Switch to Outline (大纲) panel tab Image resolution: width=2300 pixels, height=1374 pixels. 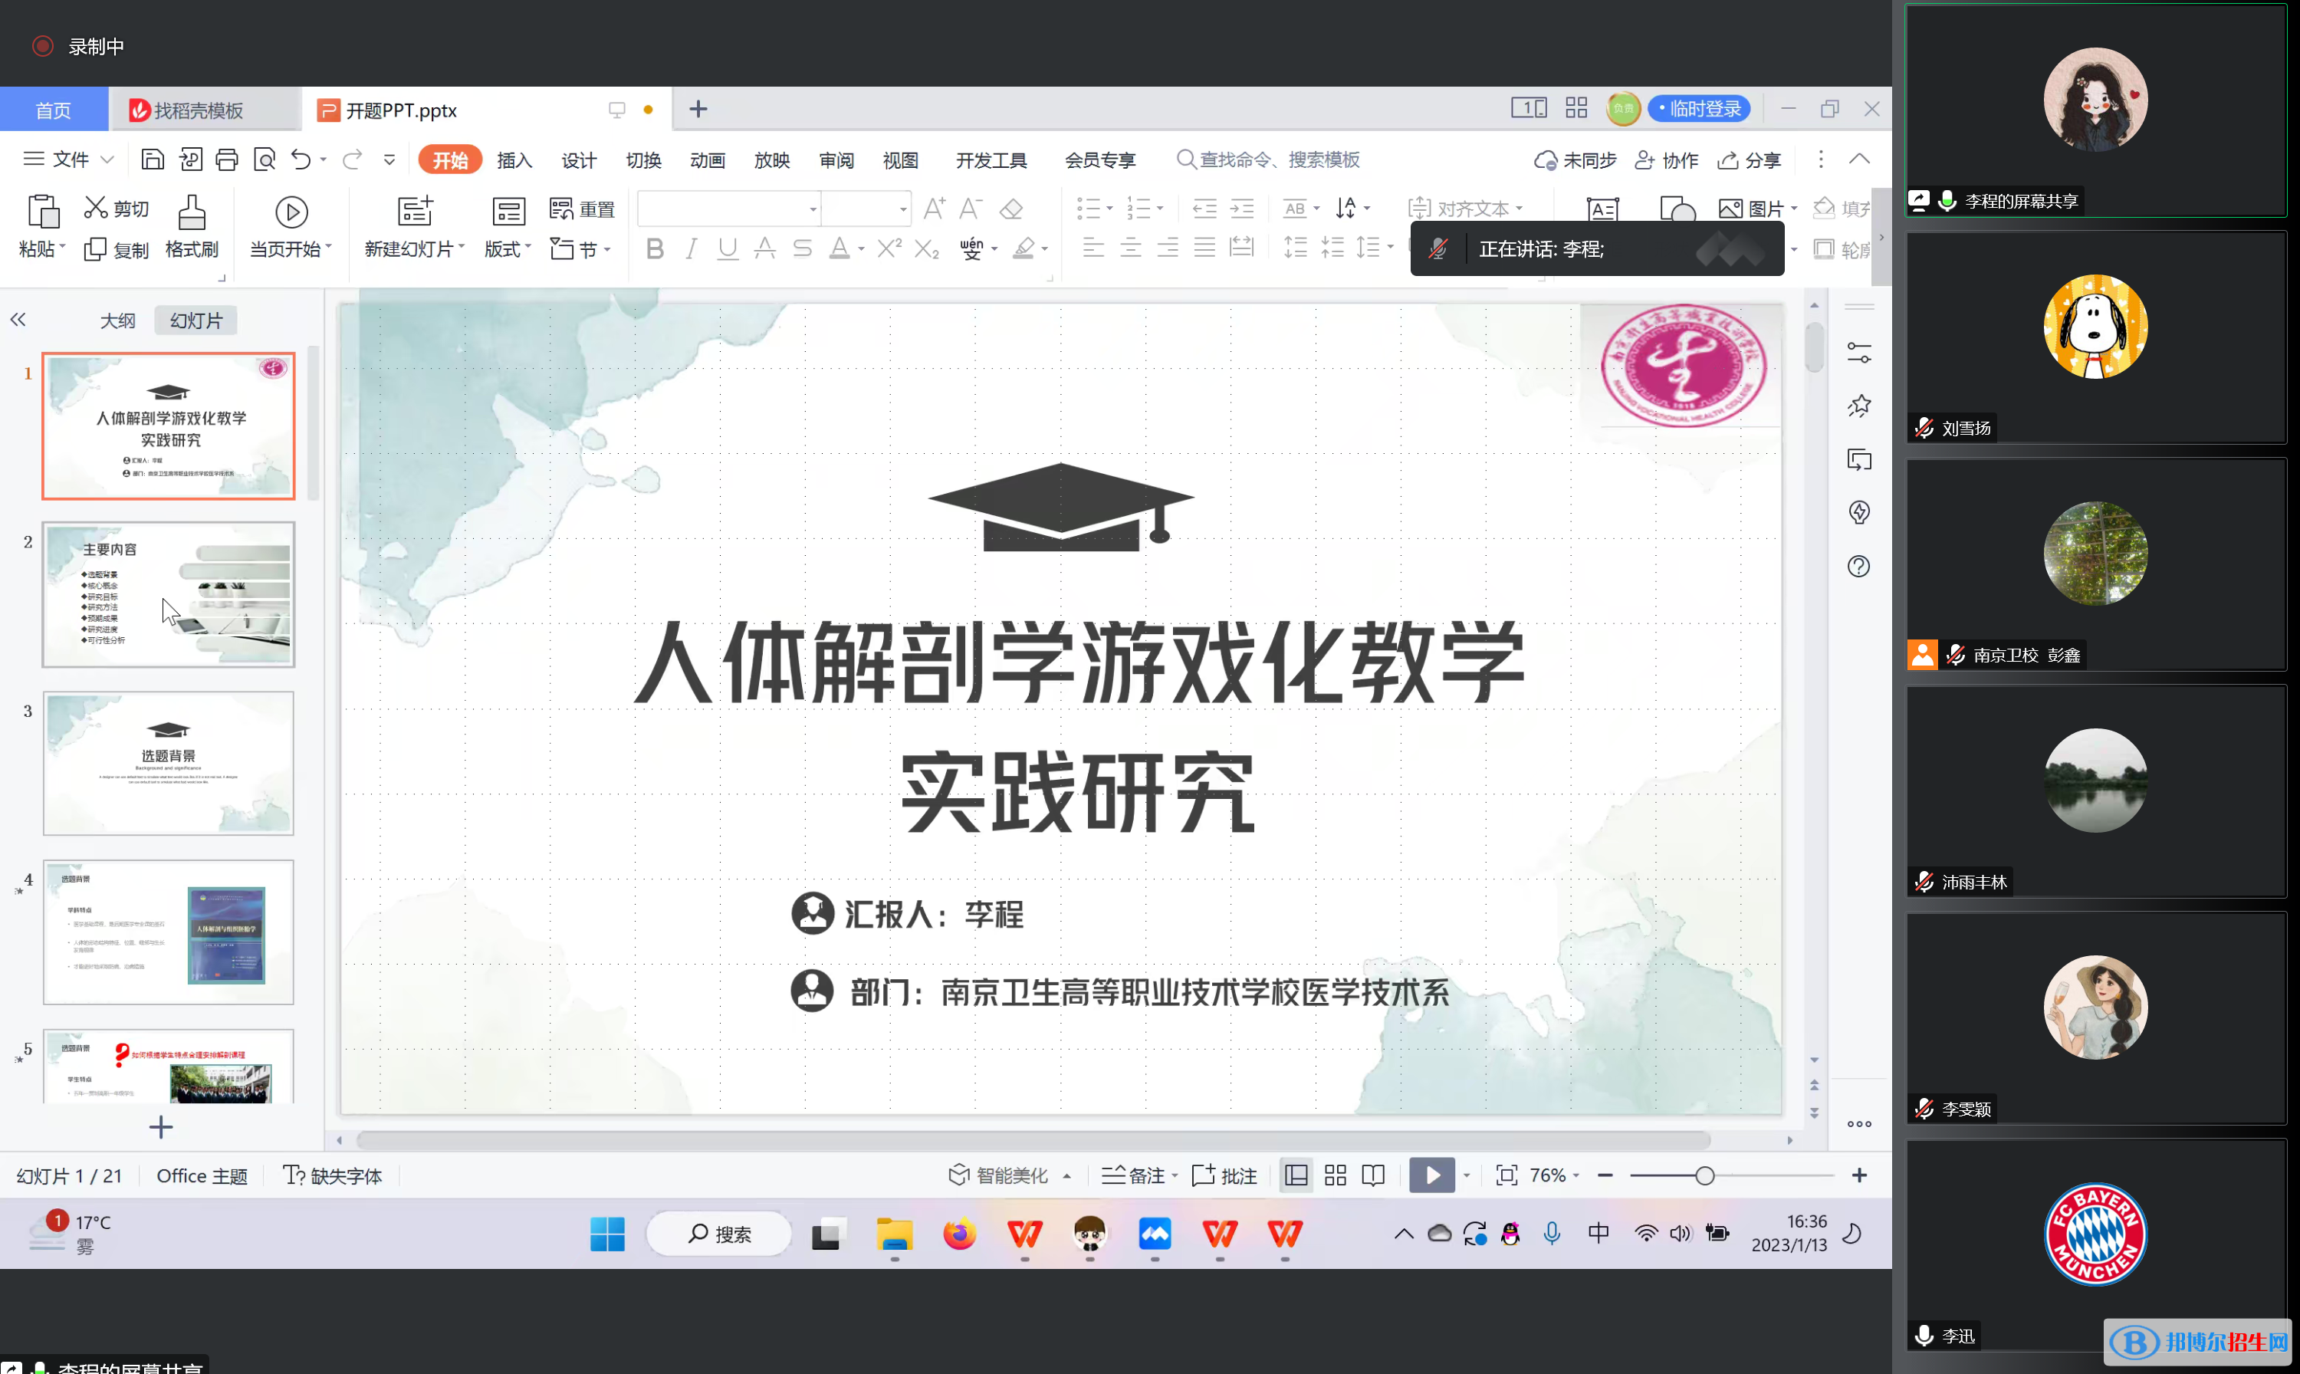pyautogui.click(x=117, y=320)
